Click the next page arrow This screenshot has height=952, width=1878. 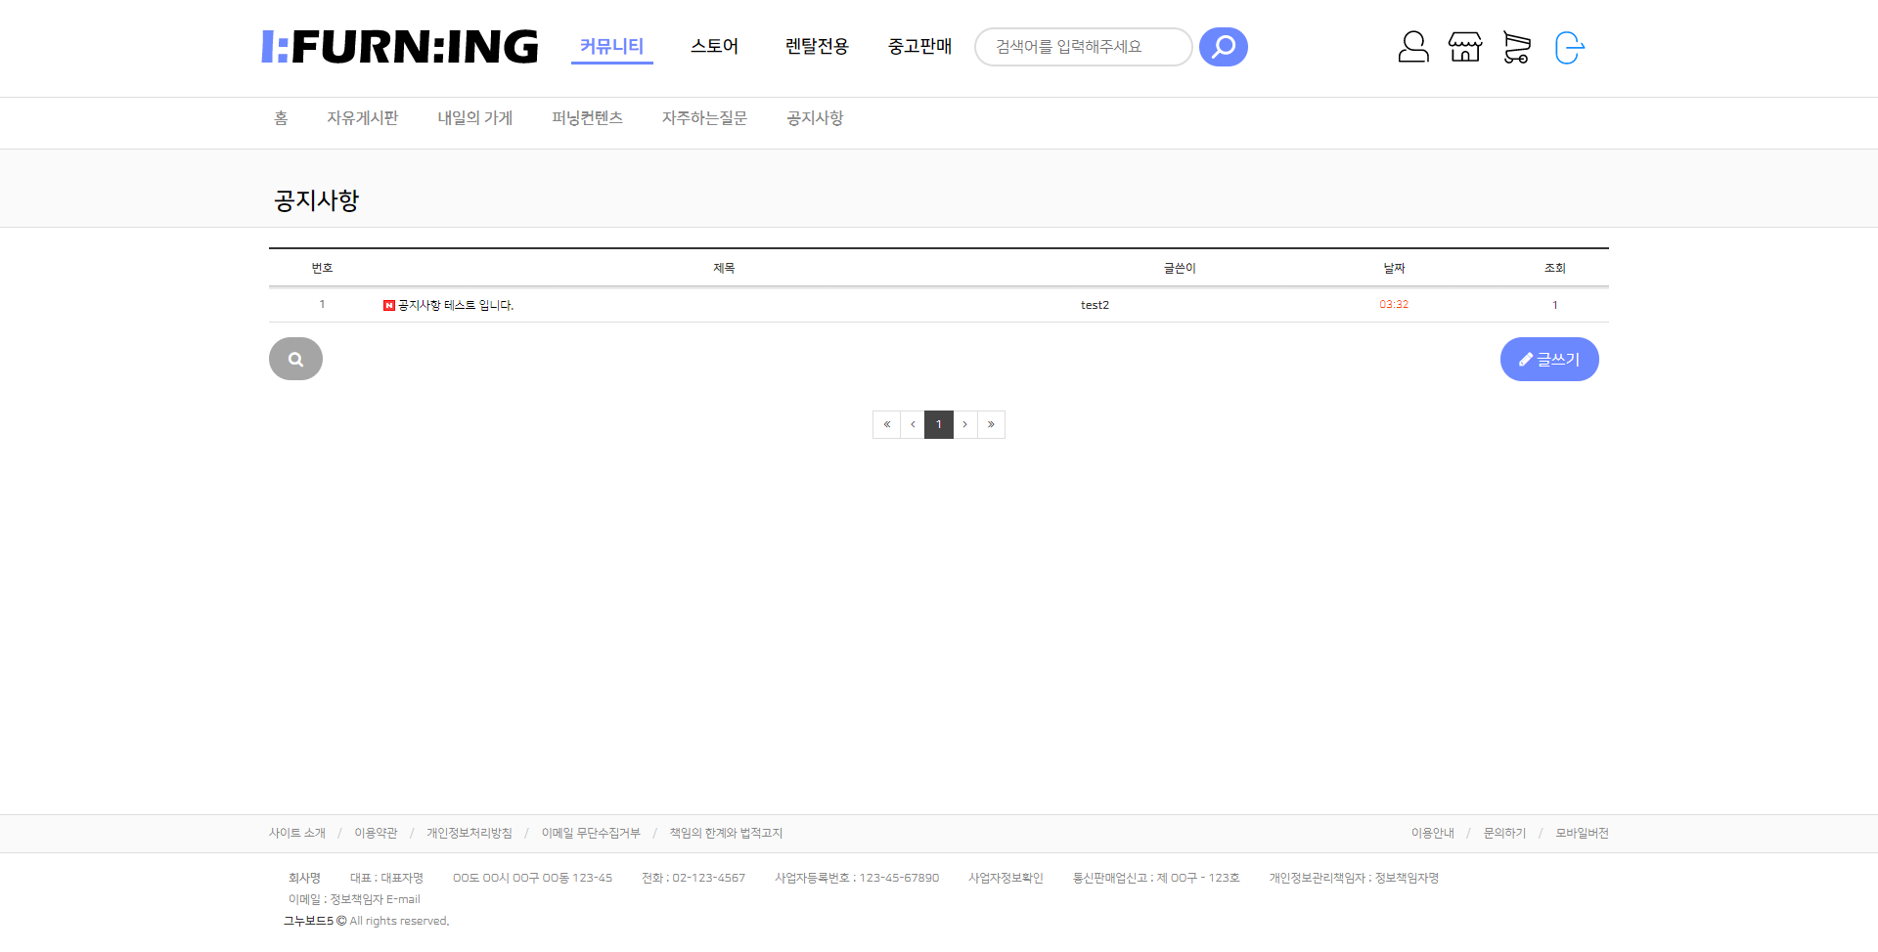pos(965,424)
